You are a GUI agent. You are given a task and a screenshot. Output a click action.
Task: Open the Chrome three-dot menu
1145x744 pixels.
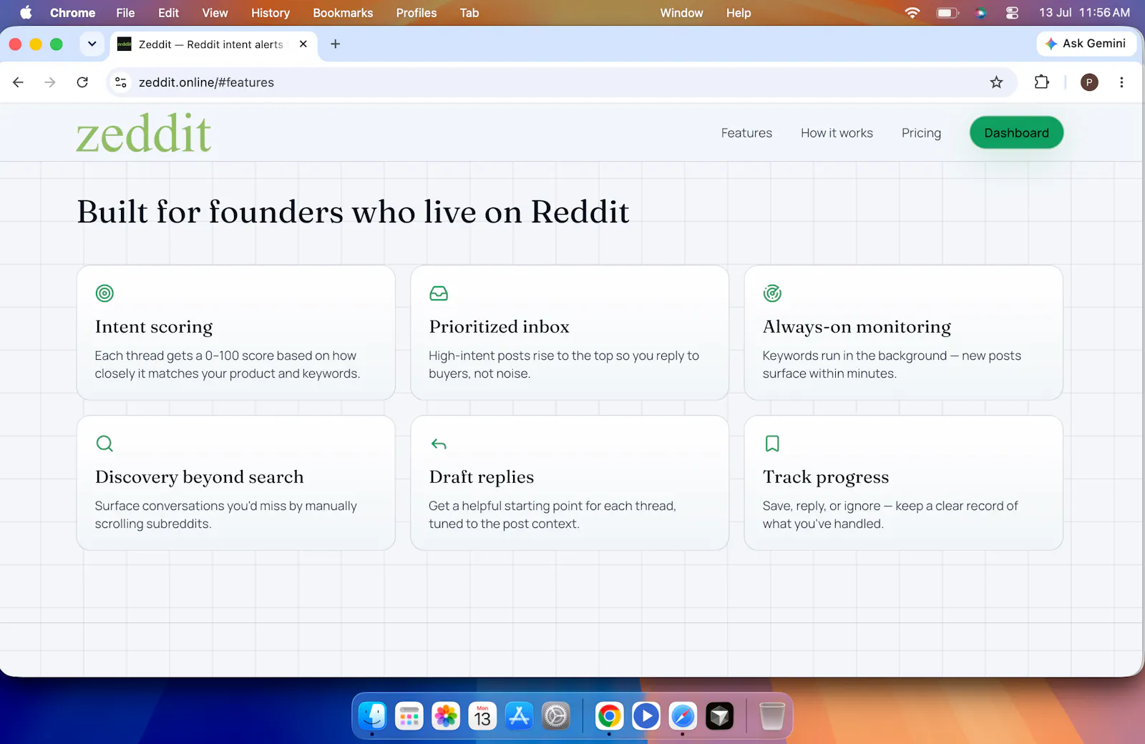[x=1121, y=82]
